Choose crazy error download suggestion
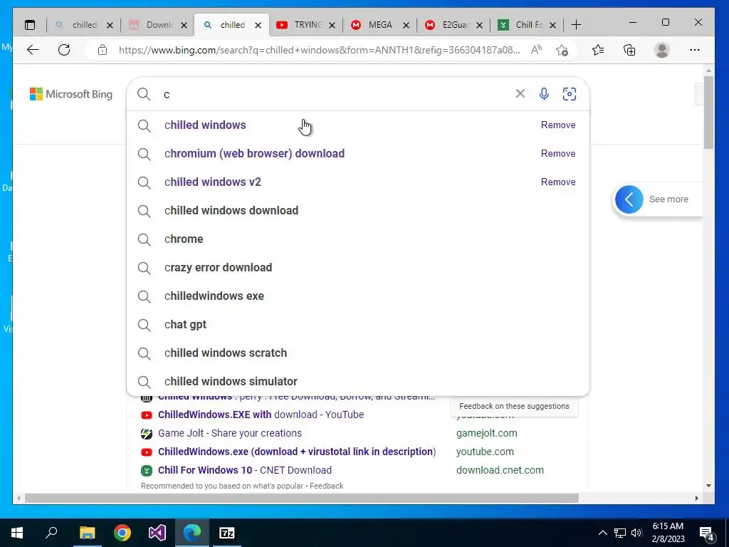 click(x=358, y=268)
